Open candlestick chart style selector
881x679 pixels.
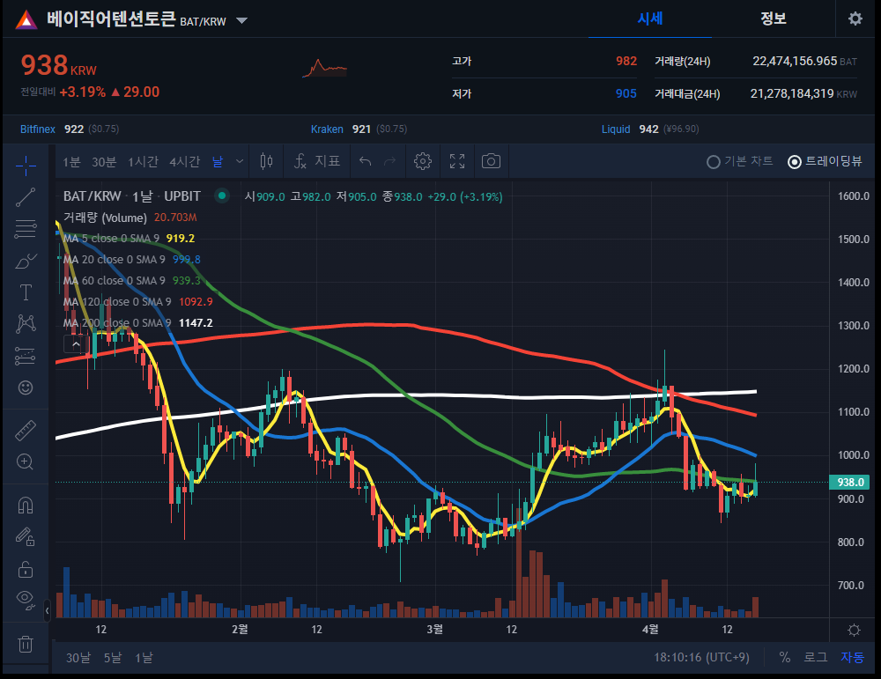click(266, 162)
